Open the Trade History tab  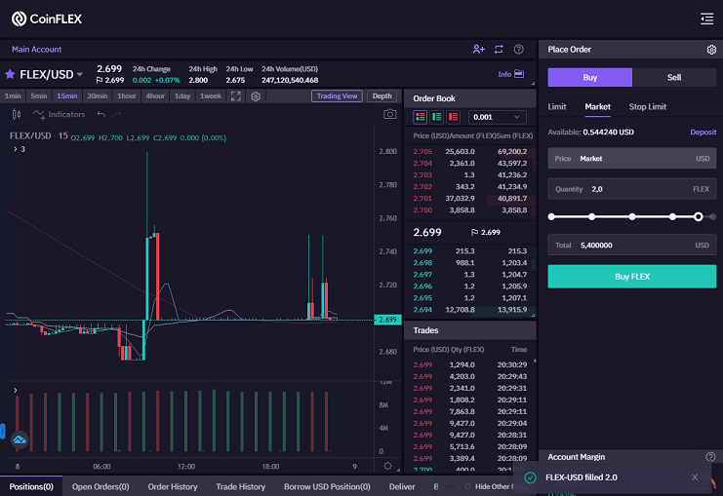[x=240, y=487]
